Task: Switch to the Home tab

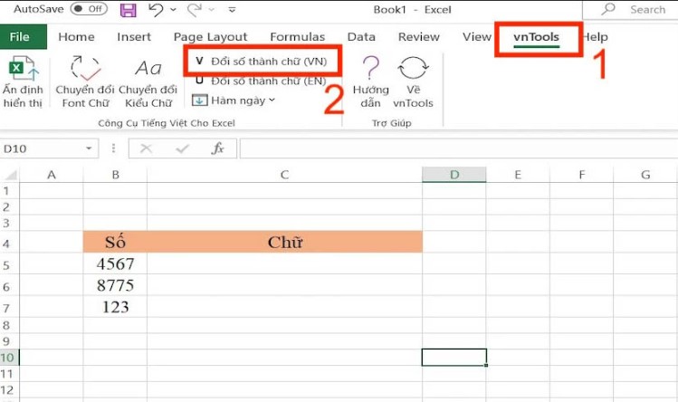Action: tap(77, 37)
